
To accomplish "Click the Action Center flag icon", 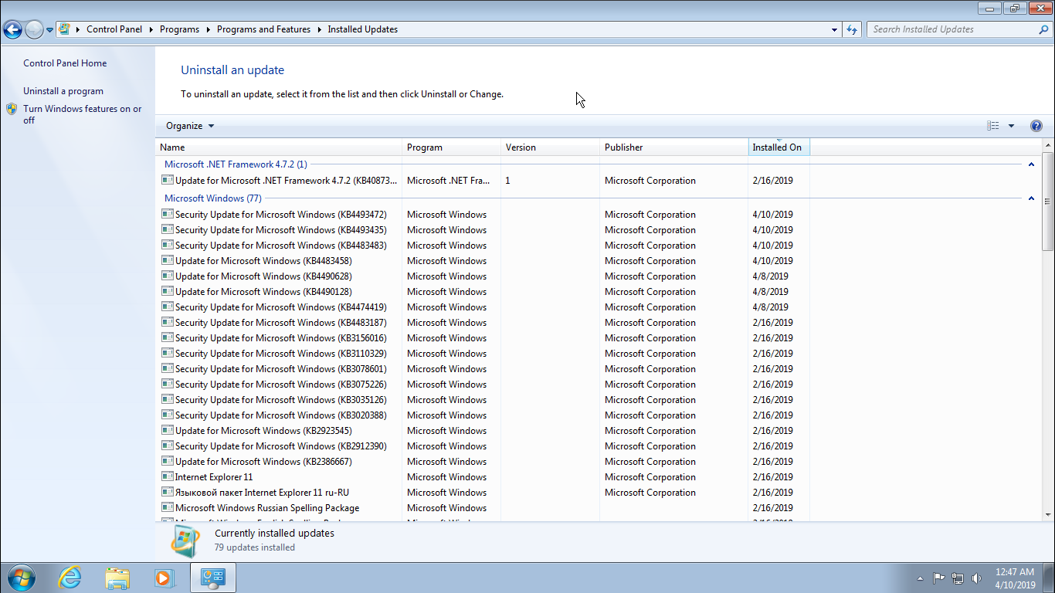I will [x=939, y=578].
